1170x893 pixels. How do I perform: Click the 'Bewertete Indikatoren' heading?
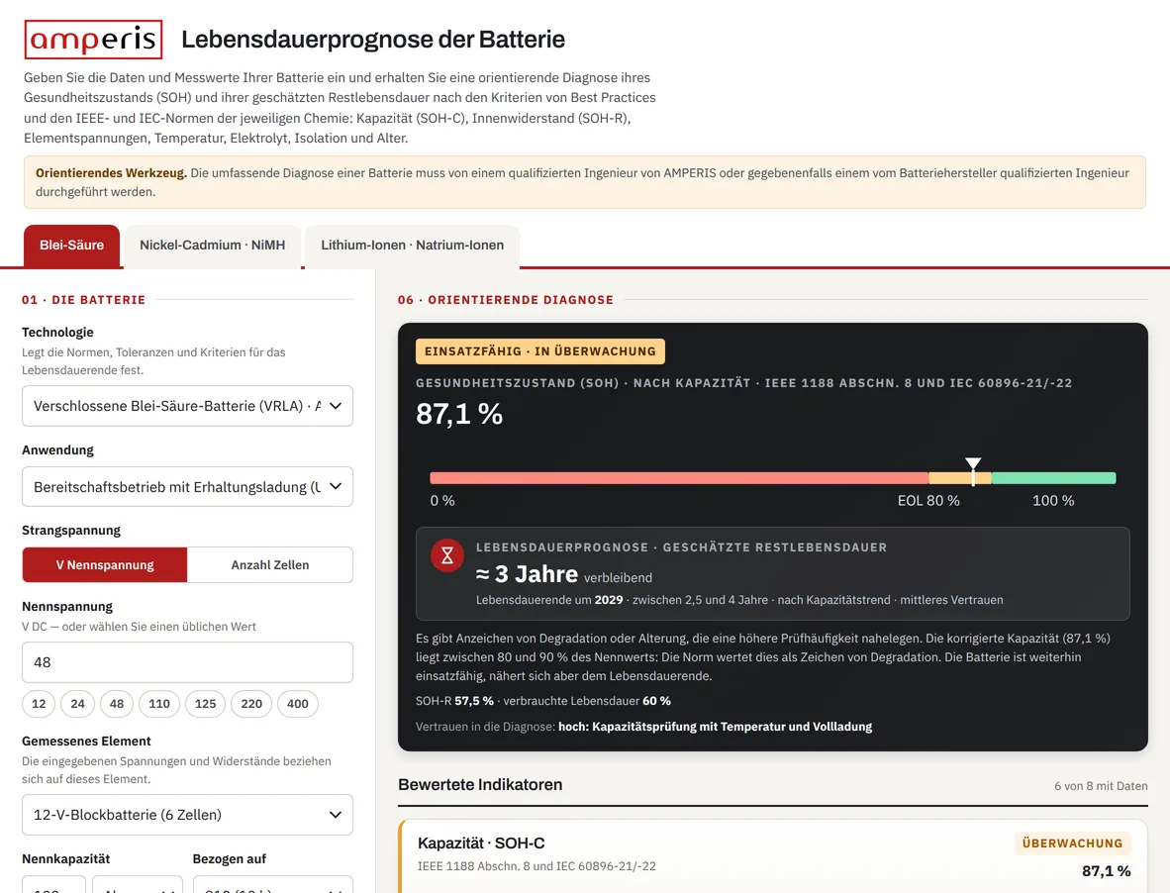[480, 785]
